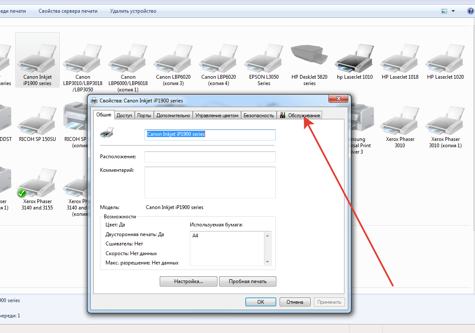Switch to the Порты tab
Screen dimensions: 475x333
[144, 116]
